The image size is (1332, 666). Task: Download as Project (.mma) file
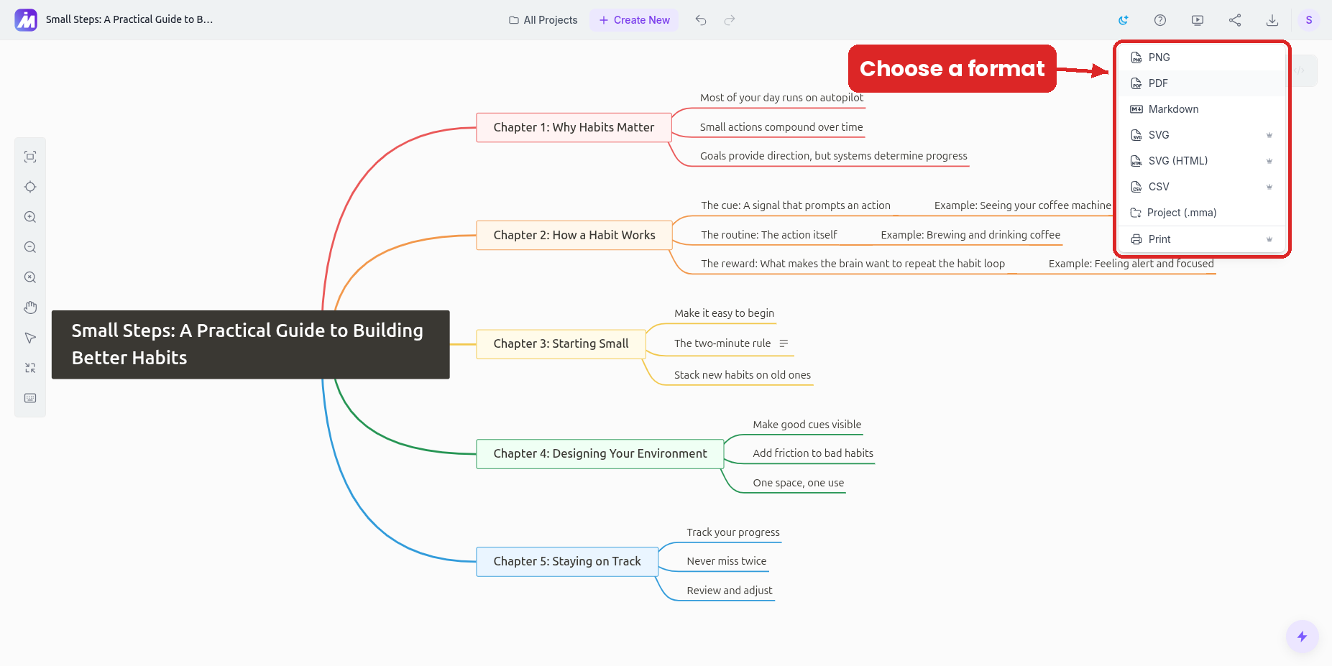[1201, 213]
